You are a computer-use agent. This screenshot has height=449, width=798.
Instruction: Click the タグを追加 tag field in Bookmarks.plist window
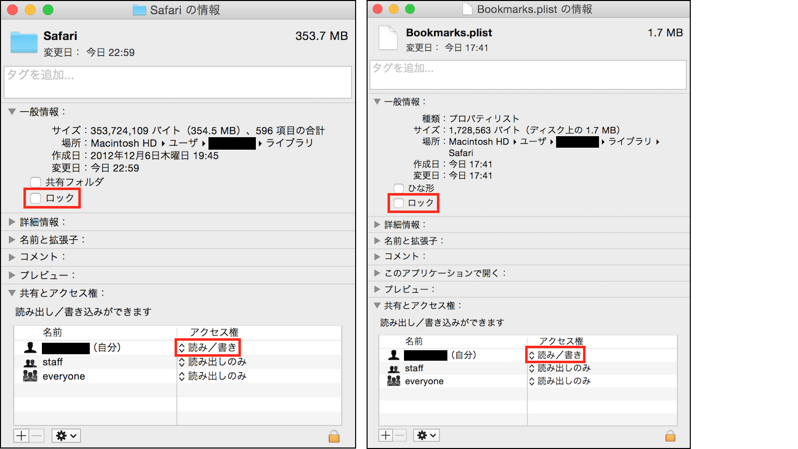[x=528, y=75]
